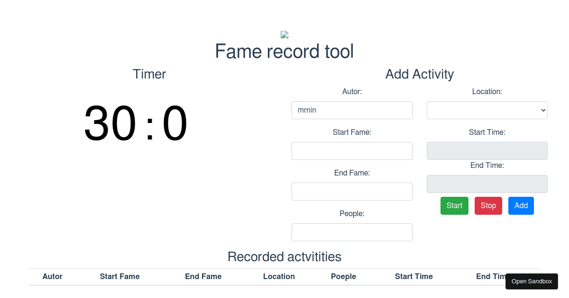
Task: Click the green Start button
Action: (454, 205)
